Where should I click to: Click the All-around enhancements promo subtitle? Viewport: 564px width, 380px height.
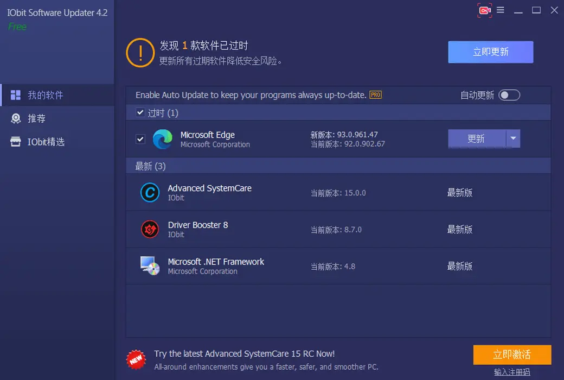pyautogui.click(x=266, y=366)
